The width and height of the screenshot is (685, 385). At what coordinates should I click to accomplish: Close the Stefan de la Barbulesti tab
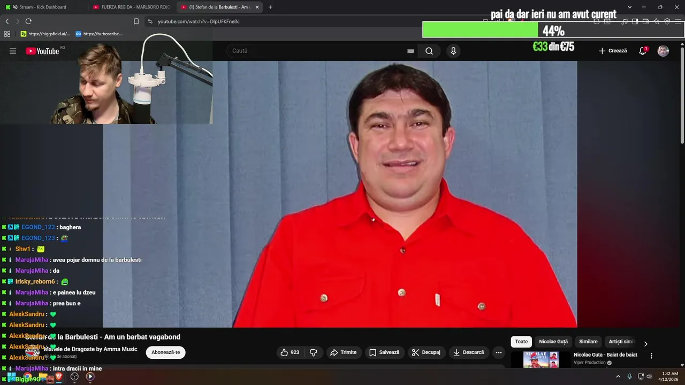click(x=257, y=7)
